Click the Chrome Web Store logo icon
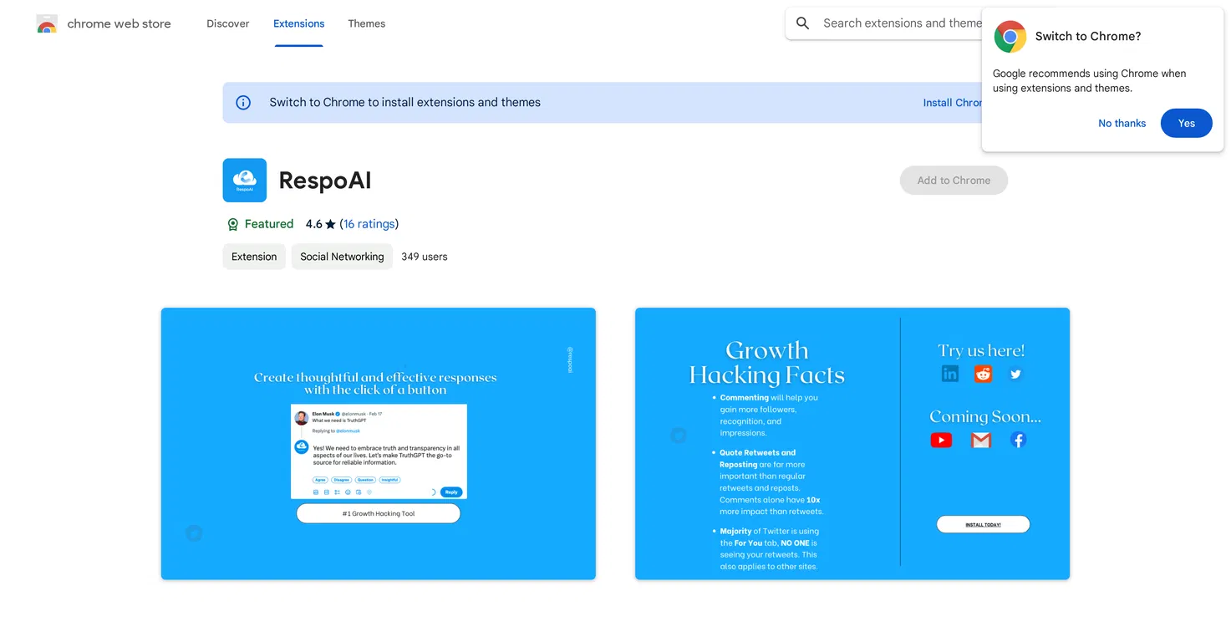The width and height of the screenshot is (1231, 642). click(47, 23)
